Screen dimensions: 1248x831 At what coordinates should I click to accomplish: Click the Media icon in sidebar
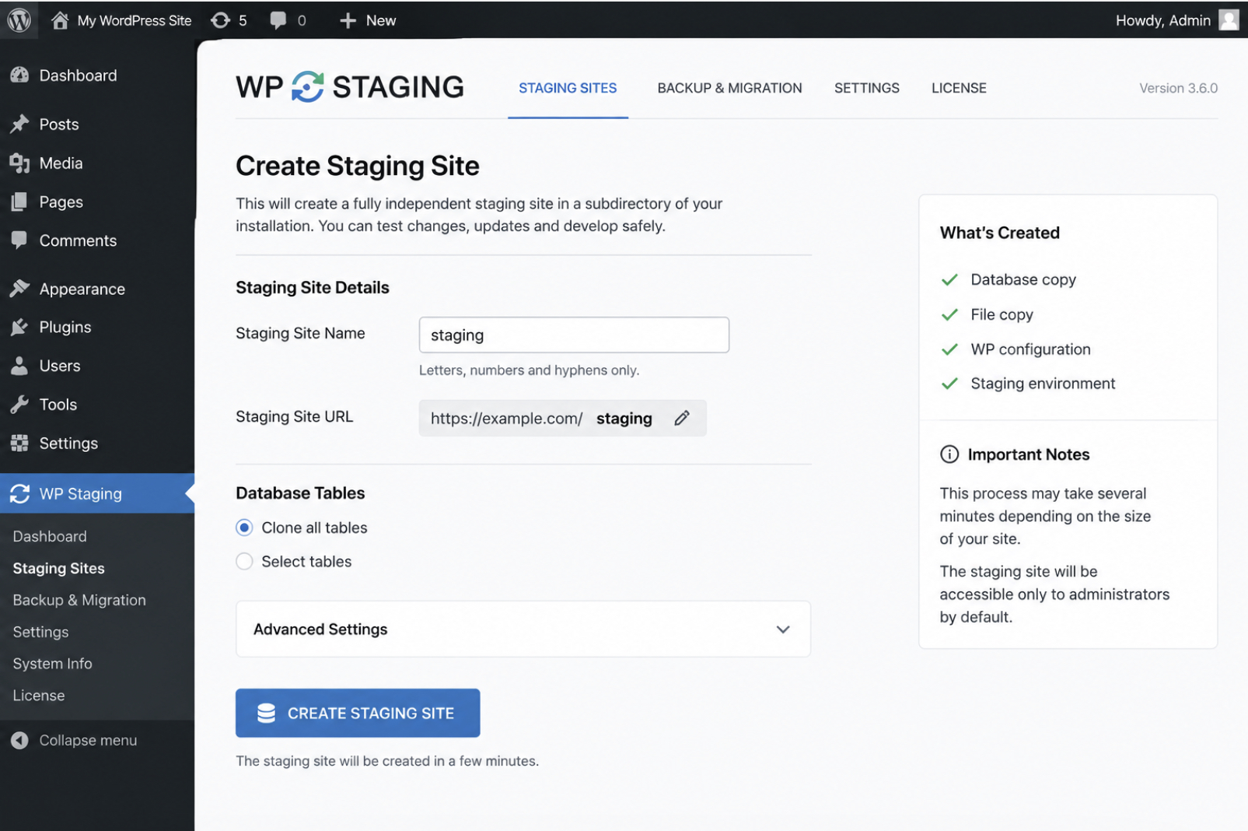coord(19,163)
